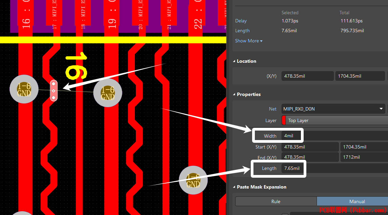Click the red Top Layer color swatch
The width and height of the screenshot is (388, 215).
pos(284,120)
